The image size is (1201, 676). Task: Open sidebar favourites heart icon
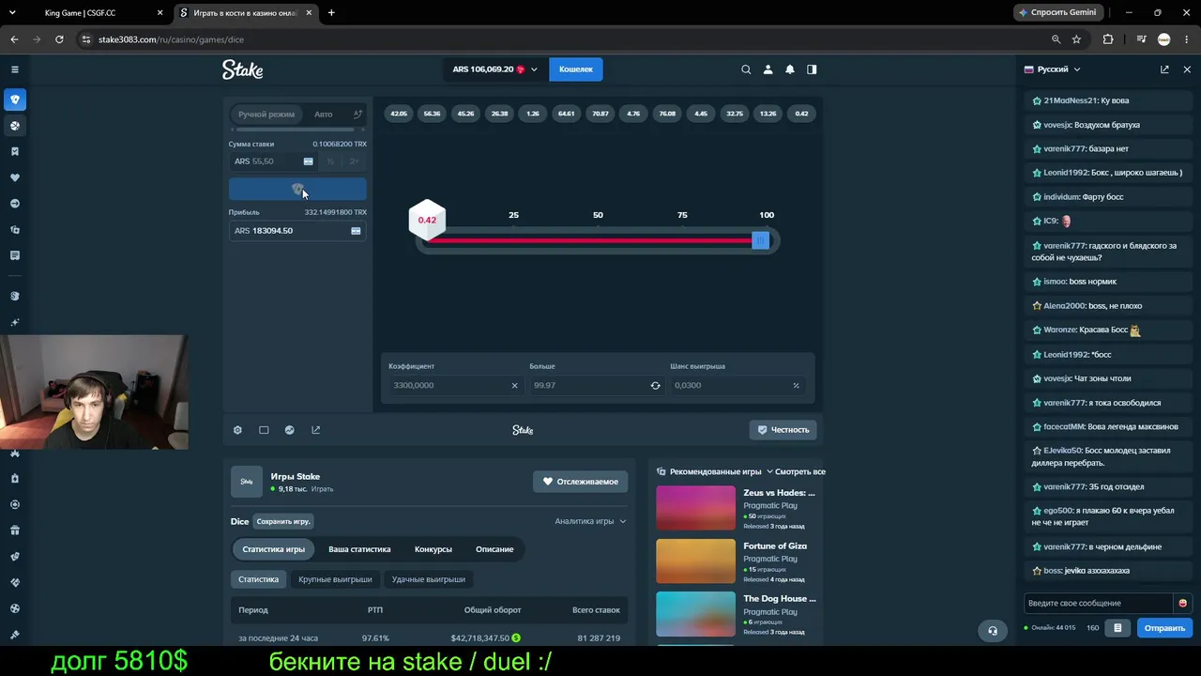pos(15,177)
